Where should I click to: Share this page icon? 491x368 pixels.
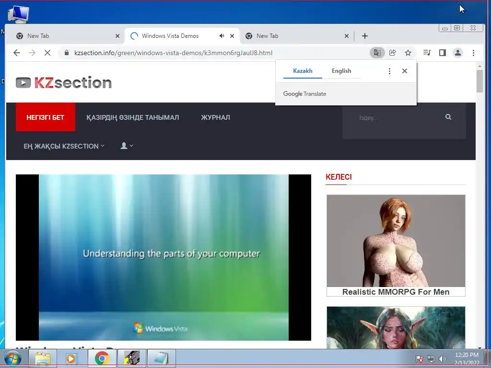click(392, 53)
